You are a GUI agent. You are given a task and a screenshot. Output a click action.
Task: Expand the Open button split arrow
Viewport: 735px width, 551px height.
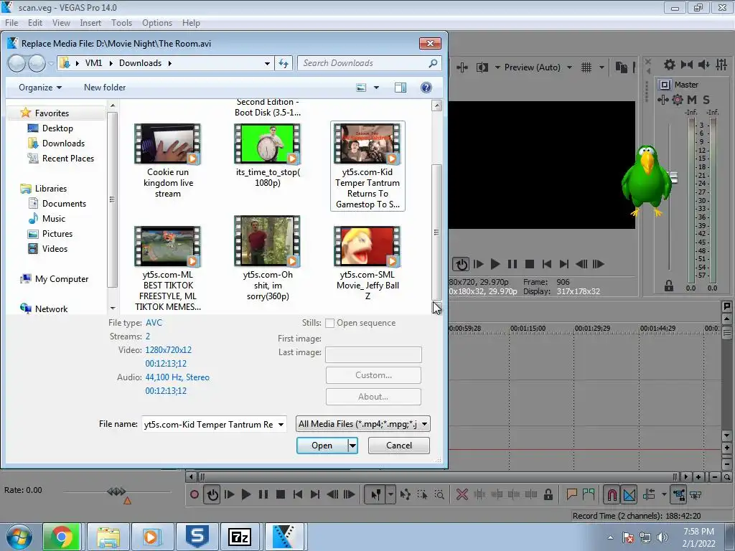(x=353, y=446)
